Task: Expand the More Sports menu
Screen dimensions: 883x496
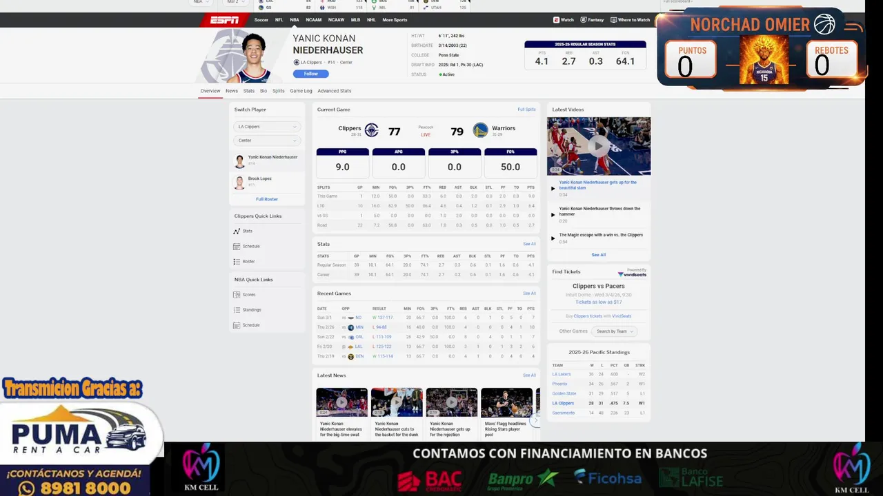Action: tap(395, 20)
